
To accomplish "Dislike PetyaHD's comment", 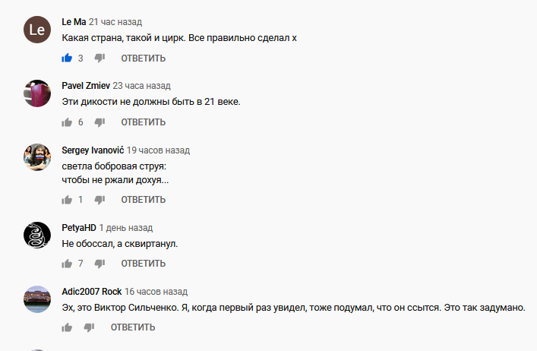I will (100, 264).
